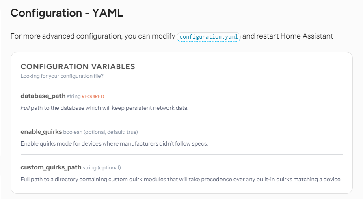This screenshot has height=199, width=363.
Task: Select the database_path variable name
Action: 43,96
